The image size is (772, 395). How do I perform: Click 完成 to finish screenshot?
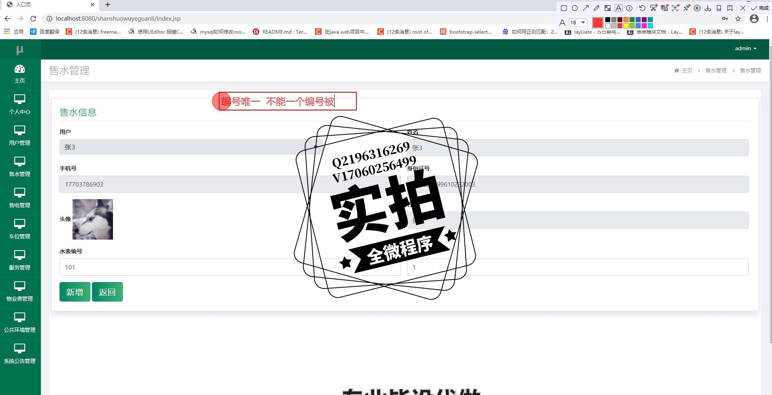point(760,8)
